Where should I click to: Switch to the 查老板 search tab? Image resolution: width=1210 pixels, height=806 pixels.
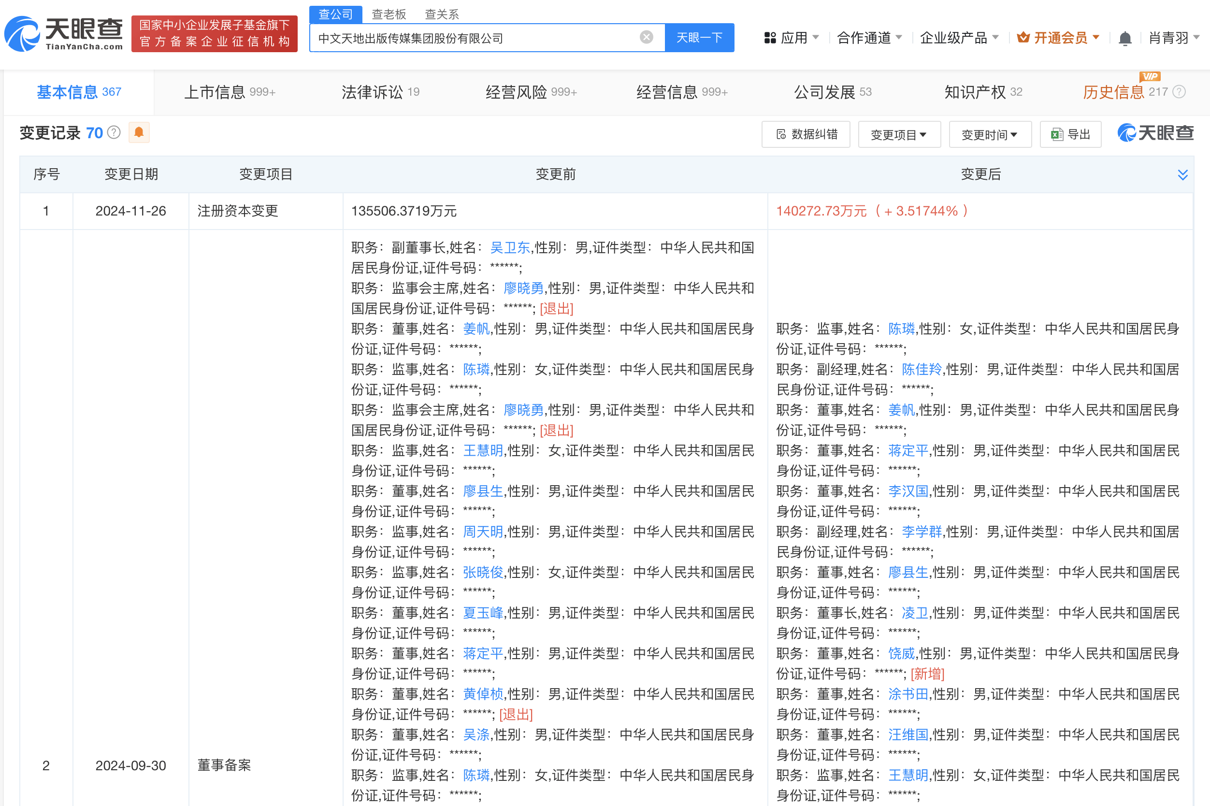coord(389,14)
